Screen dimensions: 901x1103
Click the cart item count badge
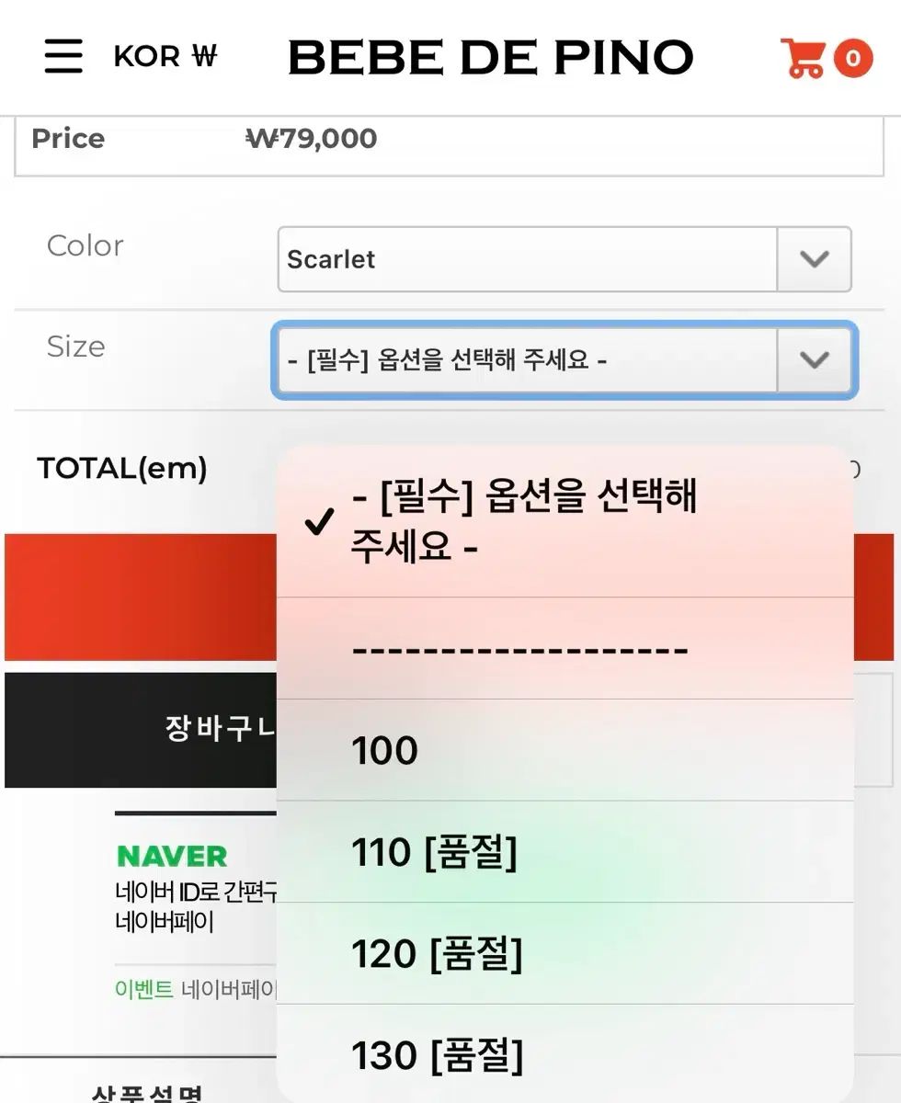pos(853,59)
